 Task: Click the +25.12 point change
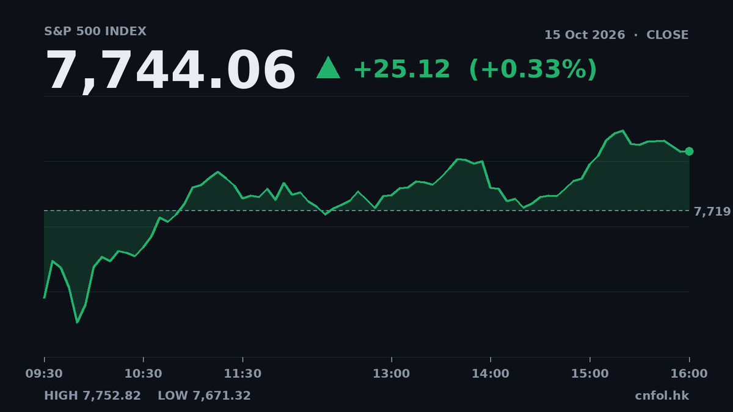click(x=401, y=69)
